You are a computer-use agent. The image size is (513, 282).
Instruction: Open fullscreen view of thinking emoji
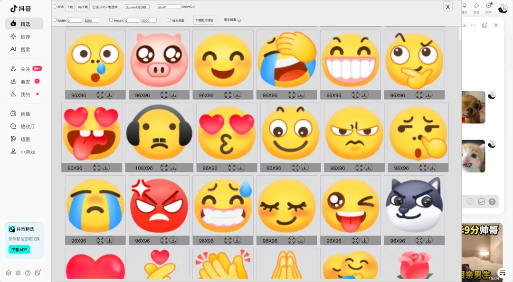click(x=419, y=95)
